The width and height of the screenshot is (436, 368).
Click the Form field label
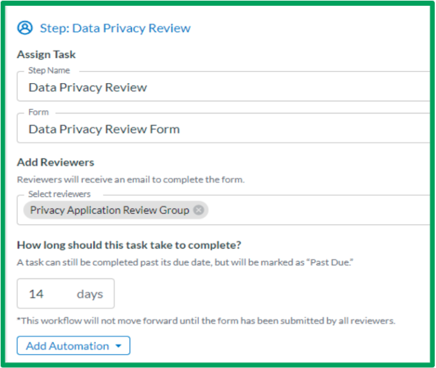pos(38,112)
